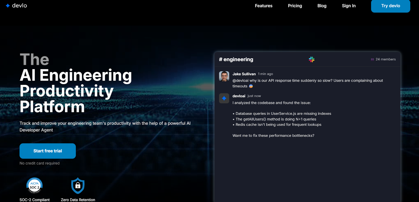Click the members icon beside 24 members

click(x=372, y=59)
